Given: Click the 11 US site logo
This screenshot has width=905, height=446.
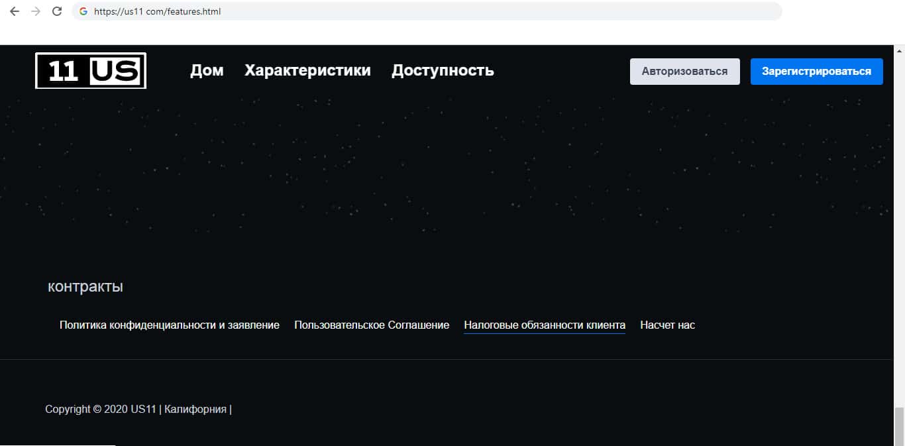Looking at the screenshot, I should pyautogui.click(x=91, y=71).
